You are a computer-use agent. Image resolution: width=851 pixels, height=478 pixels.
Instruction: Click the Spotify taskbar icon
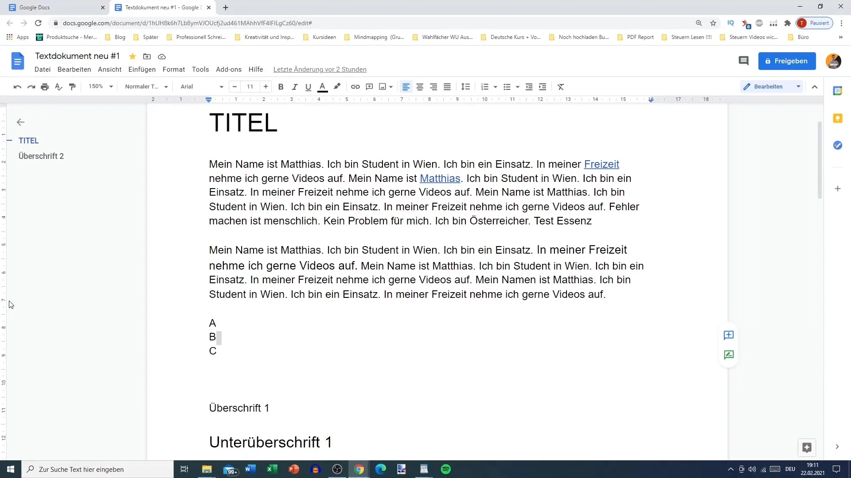[x=446, y=469]
